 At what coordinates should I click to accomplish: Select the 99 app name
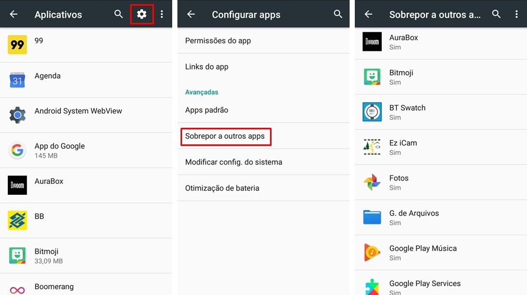(x=38, y=41)
